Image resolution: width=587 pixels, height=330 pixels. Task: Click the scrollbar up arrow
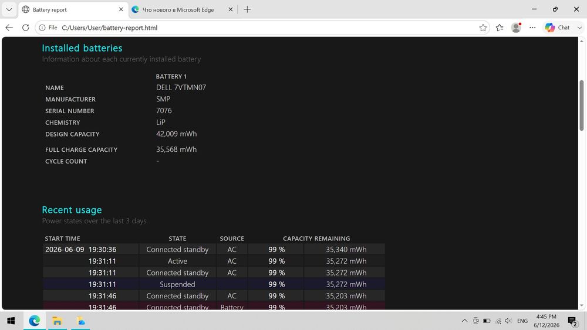582,40
